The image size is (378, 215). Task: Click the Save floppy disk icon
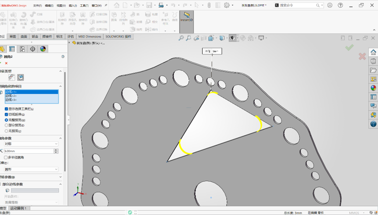click(149, 5)
